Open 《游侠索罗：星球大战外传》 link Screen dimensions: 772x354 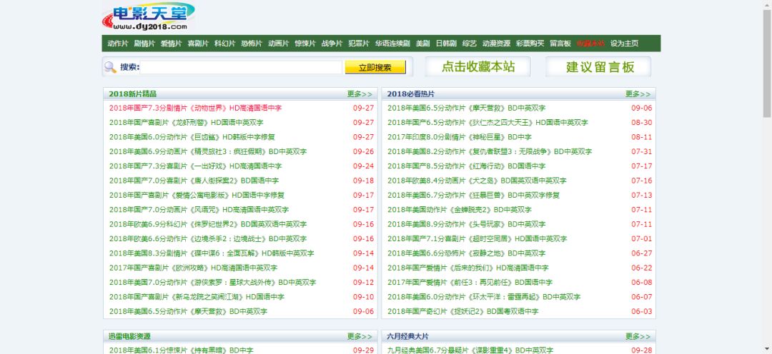(x=213, y=283)
